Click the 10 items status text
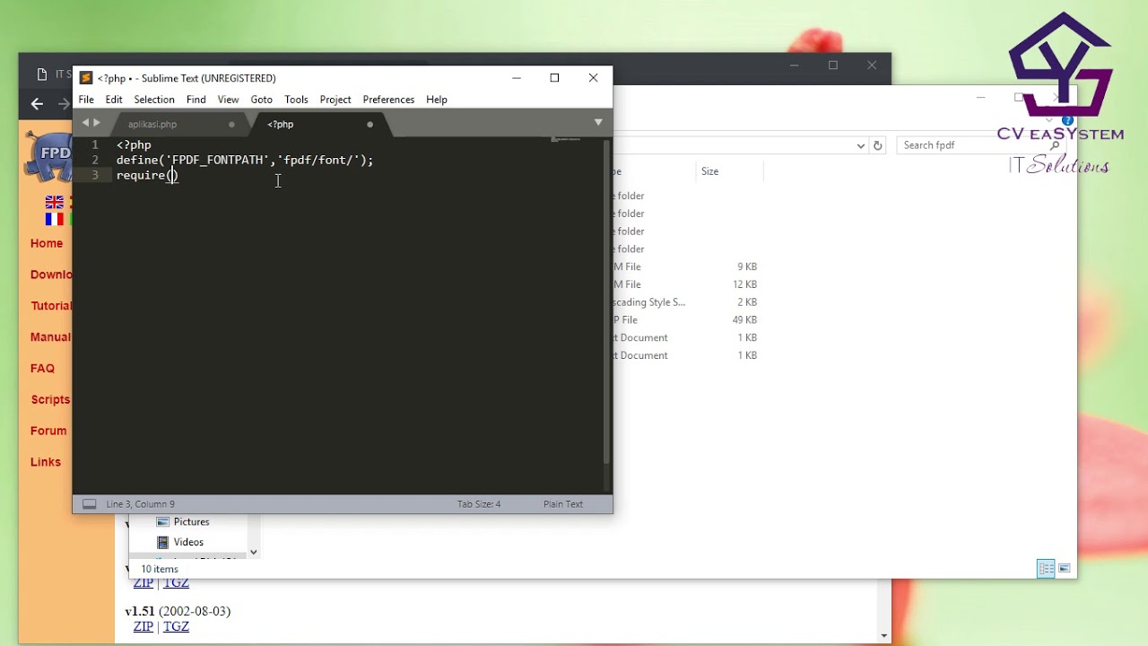The width and height of the screenshot is (1148, 646). [160, 569]
